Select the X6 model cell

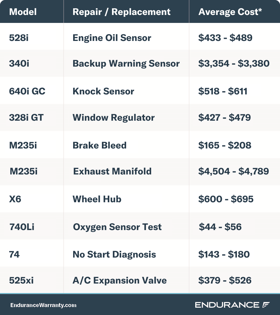(x=15, y=199)
